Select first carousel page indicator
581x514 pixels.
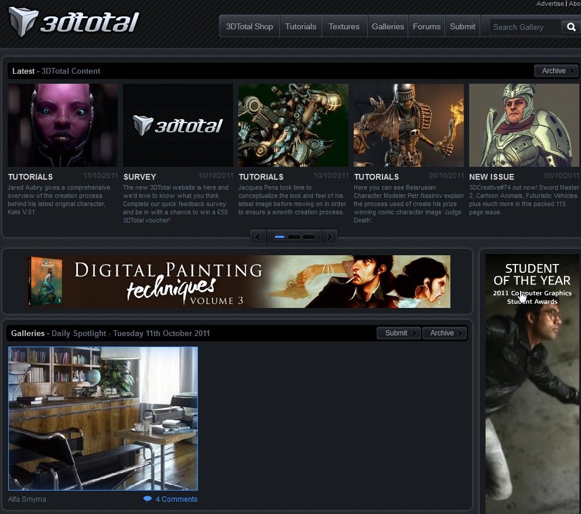(x=279, y=237)
